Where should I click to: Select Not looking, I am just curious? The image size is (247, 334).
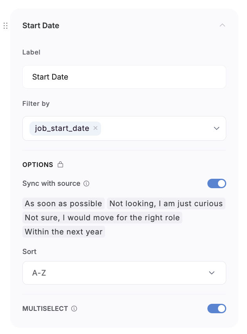(166, 203)
